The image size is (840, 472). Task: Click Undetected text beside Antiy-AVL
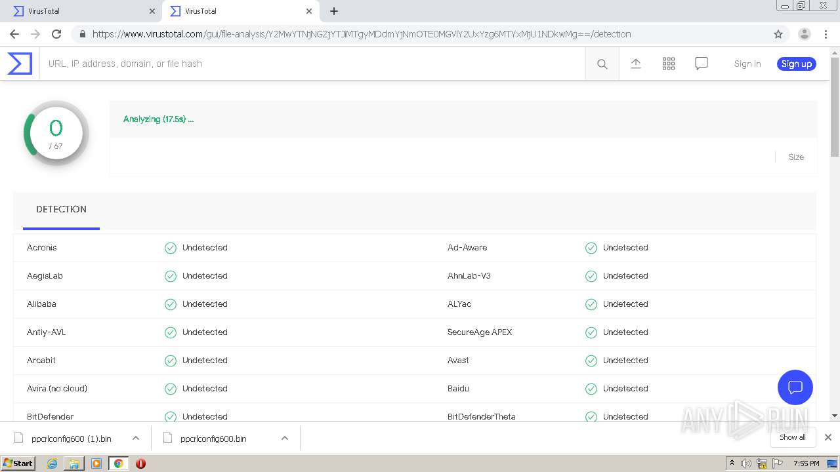click(205, 332)
